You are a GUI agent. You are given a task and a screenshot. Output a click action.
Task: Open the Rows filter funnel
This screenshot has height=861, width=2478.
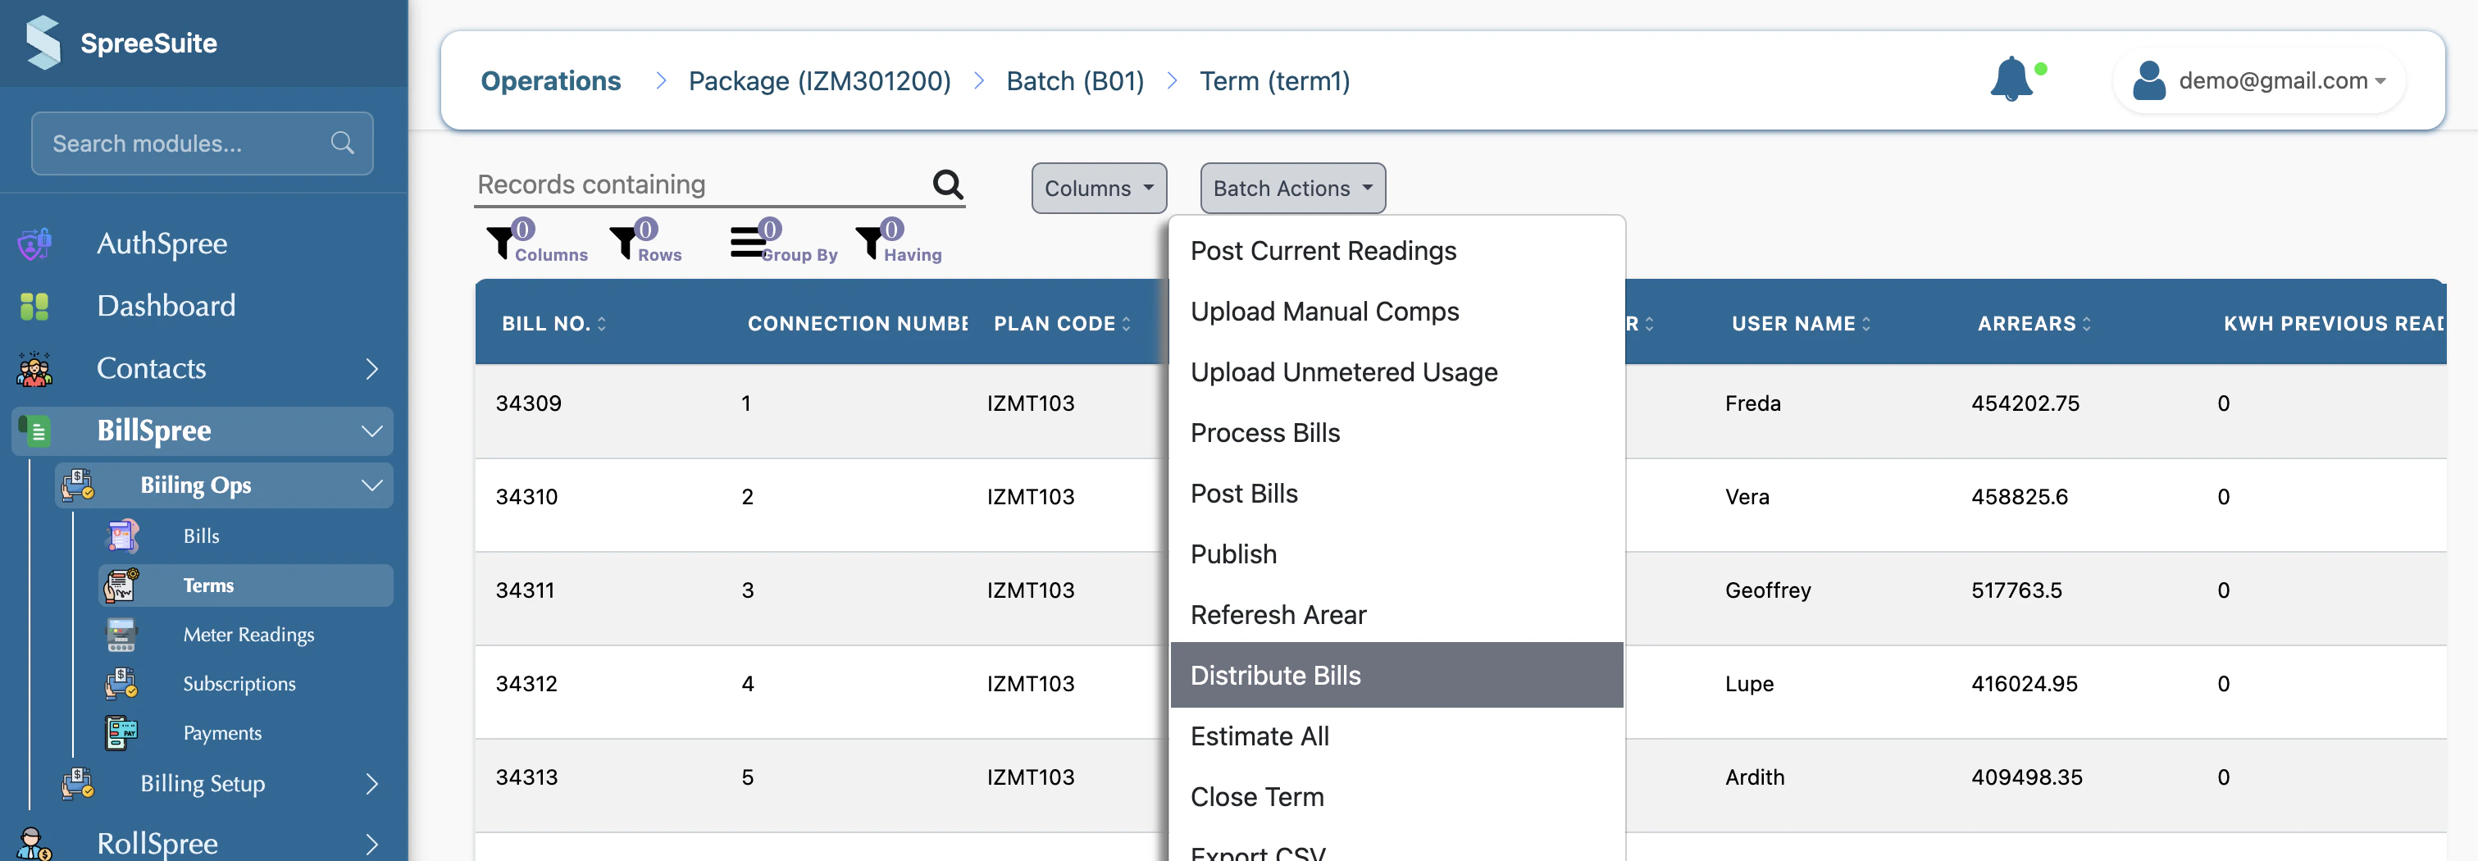pyautogui.click(x=623, y=243)
